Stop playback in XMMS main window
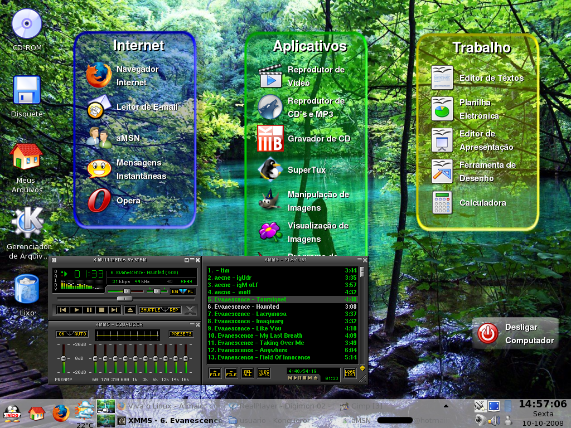571x428 pixels. click(x=102, y=310)
